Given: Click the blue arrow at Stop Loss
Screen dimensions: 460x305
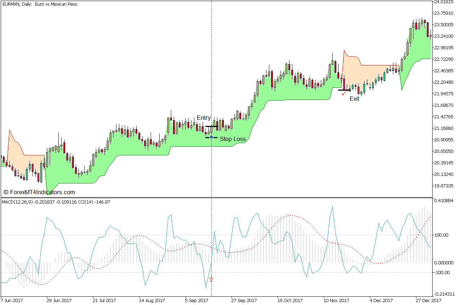Looking at the screenshot, I should click(211, 137).
